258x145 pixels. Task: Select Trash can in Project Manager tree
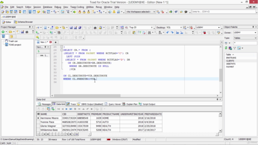(13, 41)
